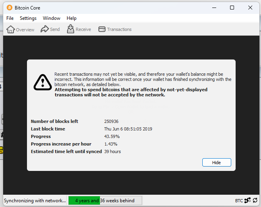Open the Send tab
This screenshot has width=261, height=207.
tap(50, 29)
